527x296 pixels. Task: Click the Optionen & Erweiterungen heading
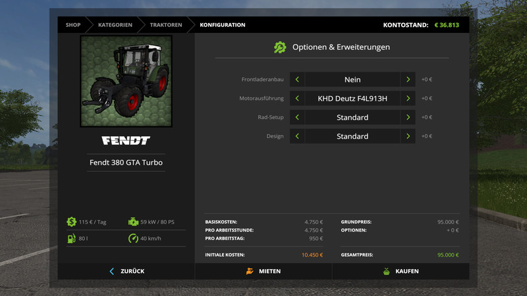(341, 47)
